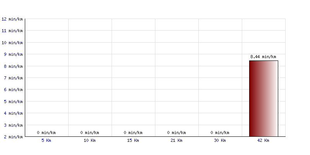The height and width of the screenshot is (155, 310).
Task: Click the 0 min/km label above 15 Km
Action: (x=133, y=133)
